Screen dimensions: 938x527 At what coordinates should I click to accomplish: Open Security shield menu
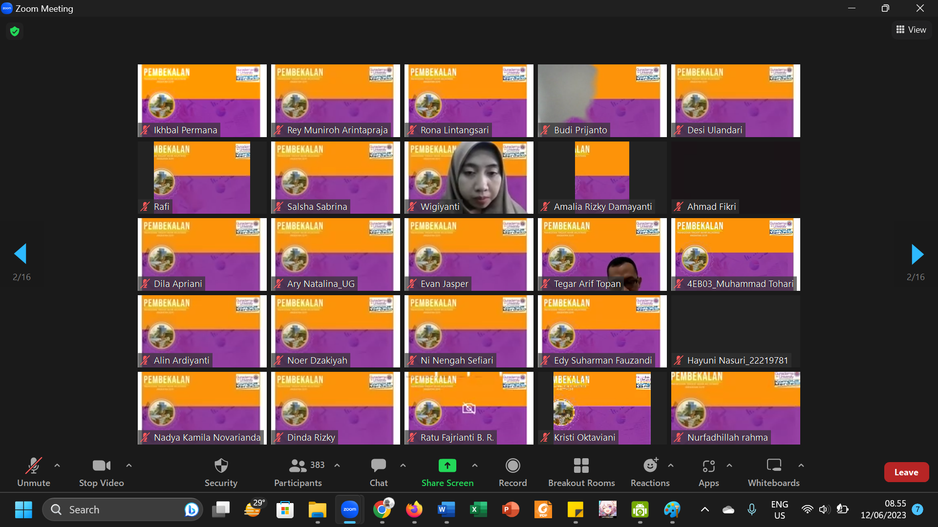tap(221, 472)
